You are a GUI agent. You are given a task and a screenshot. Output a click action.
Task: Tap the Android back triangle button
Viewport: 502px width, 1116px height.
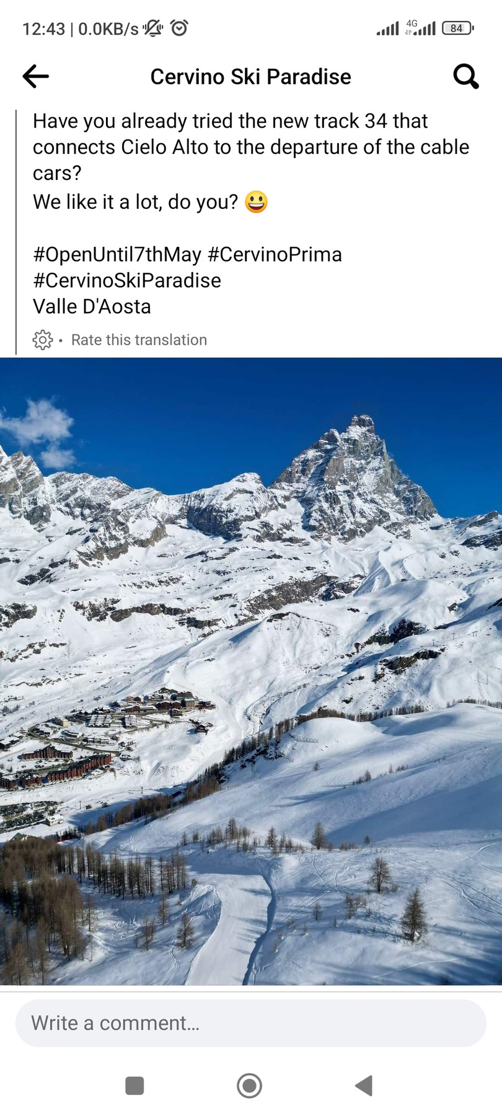pos(364,1086)
